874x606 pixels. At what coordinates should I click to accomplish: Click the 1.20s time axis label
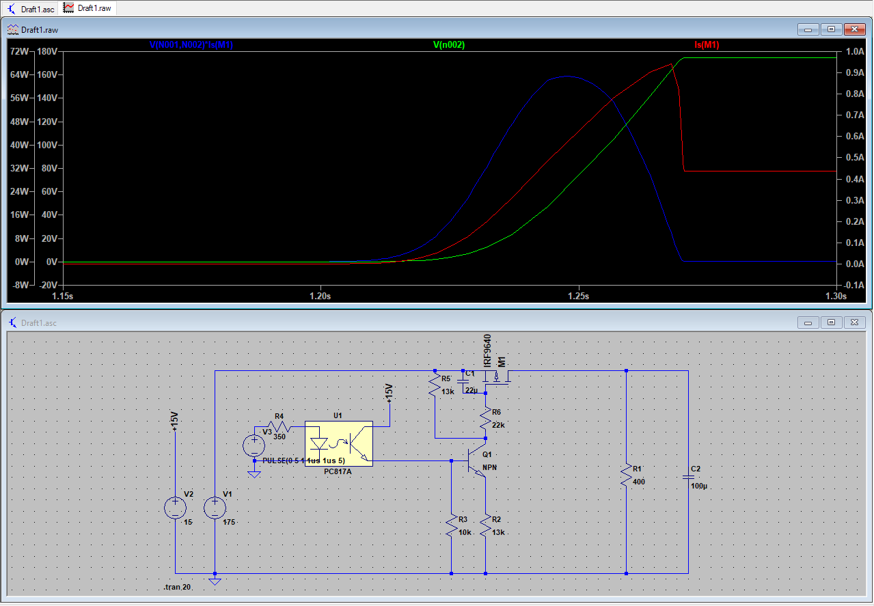coord(320,297)
